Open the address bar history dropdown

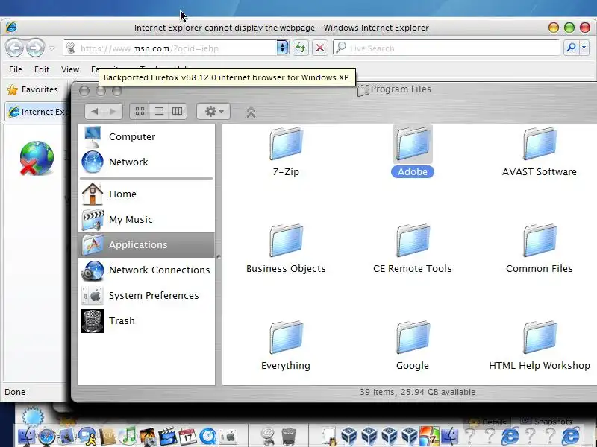pyautogui.click(x=282, y=48)
